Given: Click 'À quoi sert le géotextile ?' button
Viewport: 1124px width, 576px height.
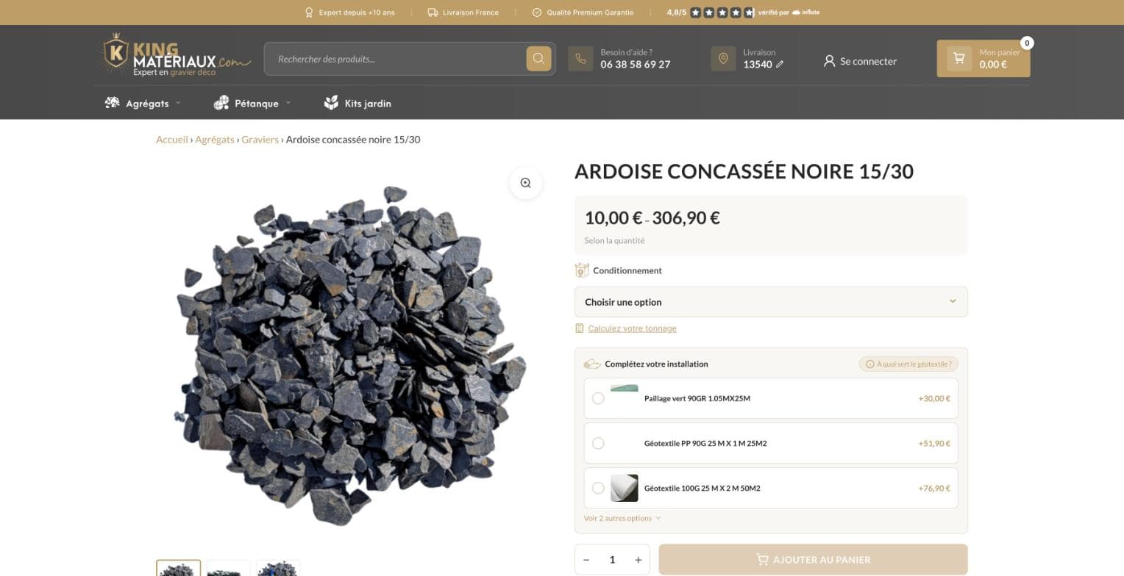Looking at the screenshot, I should [x=910, y=364].
